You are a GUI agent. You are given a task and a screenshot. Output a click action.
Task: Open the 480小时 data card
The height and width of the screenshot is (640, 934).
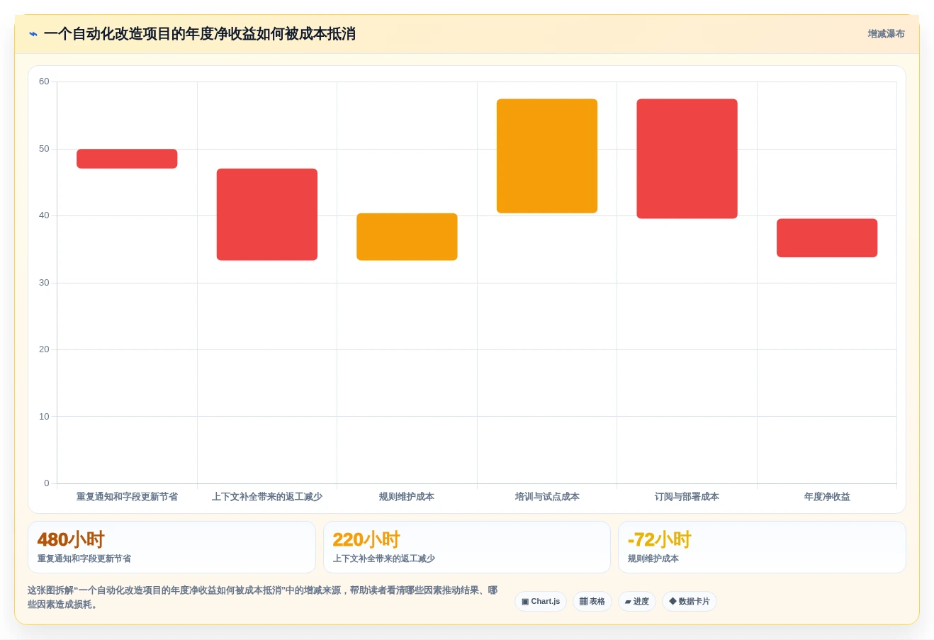point(171,547)
